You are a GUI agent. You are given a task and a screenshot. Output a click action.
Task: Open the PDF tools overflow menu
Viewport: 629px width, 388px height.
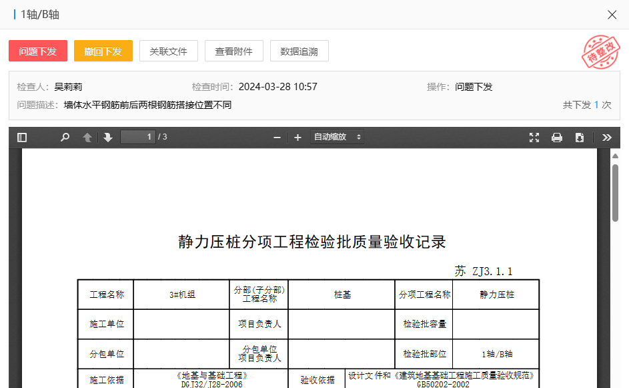(x=607, y=138)
